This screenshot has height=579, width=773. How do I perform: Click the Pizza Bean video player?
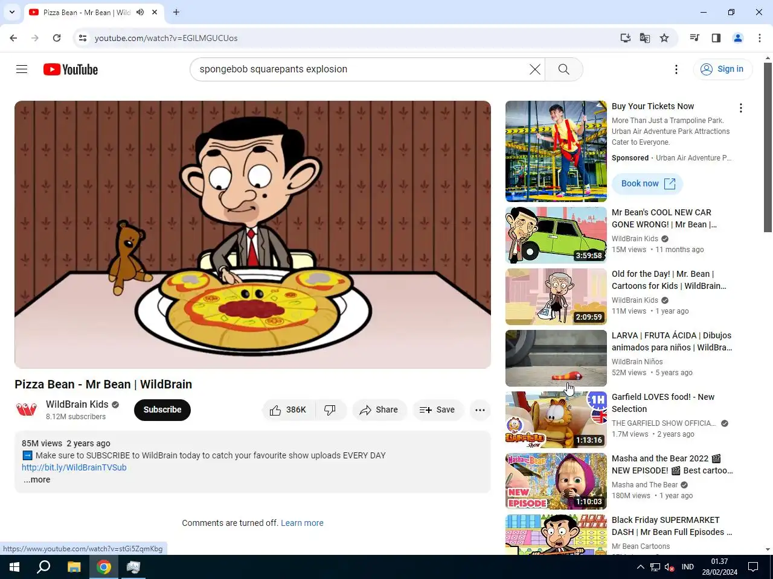point(252,235)
